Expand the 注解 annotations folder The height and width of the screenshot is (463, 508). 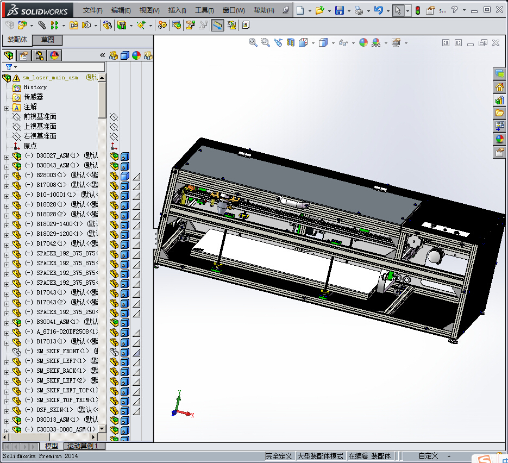tap(7, 108)
